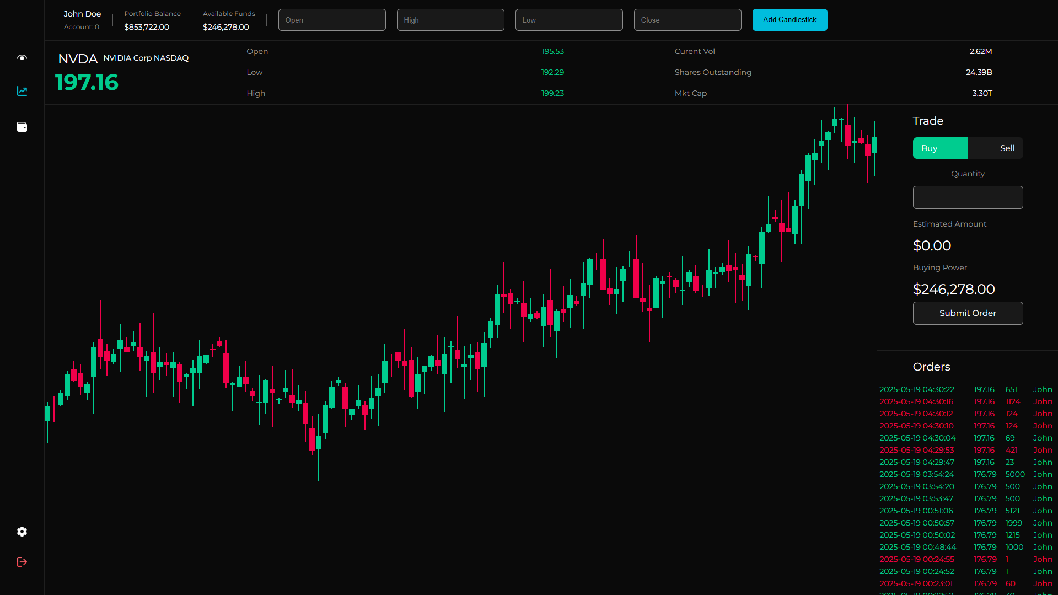Click the Open price input field
The height and width of the screenshot is (595, 1058).
(332, 19)
